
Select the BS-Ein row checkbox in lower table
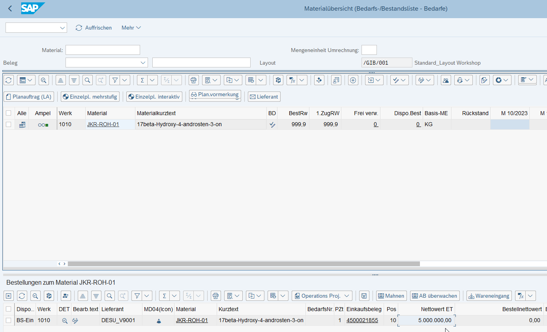tap(9, 321)
